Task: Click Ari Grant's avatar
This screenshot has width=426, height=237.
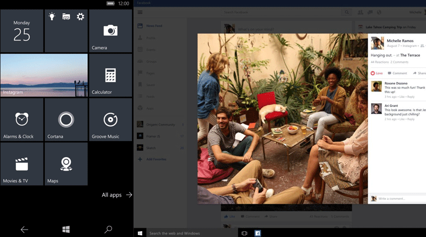Action: coord(376,109)
